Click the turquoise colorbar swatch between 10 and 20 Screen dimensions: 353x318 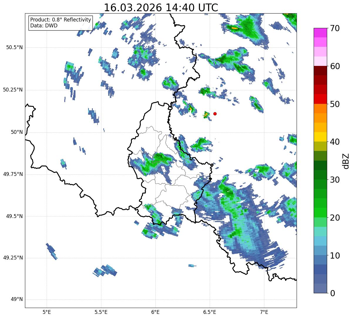click(320, 231)
